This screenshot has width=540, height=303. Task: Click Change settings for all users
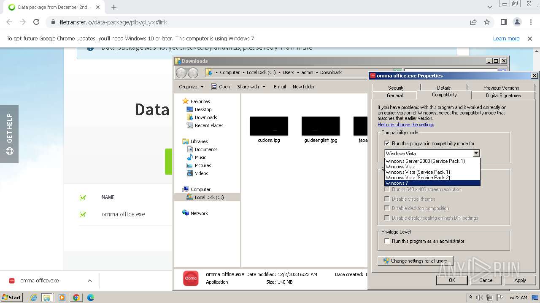click(415, 261)
